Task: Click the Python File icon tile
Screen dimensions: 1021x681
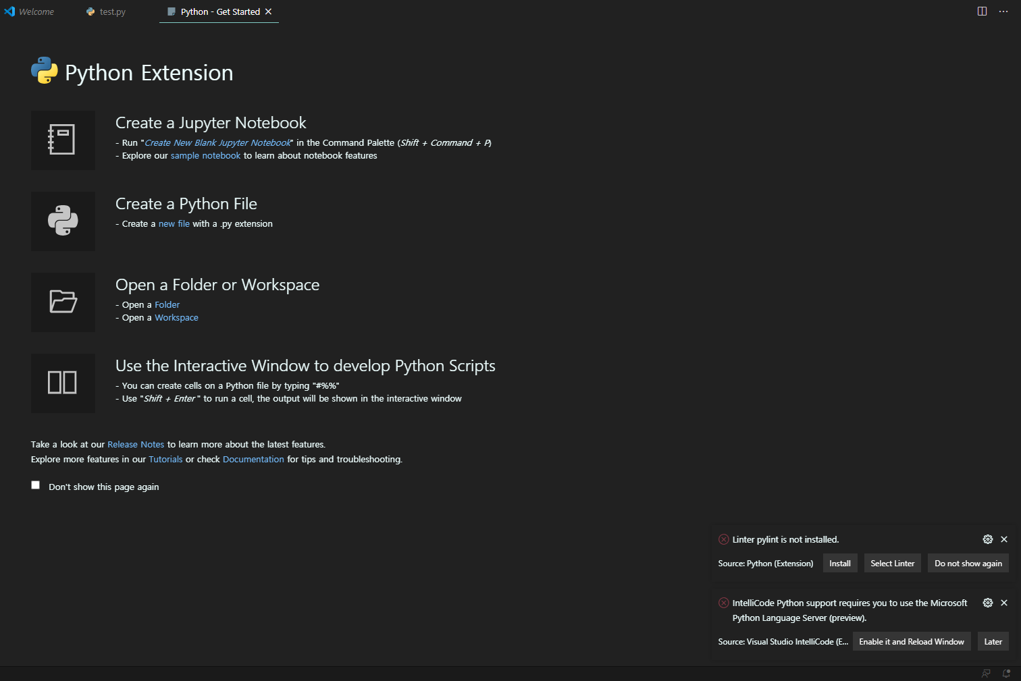Action: (63, 221)
